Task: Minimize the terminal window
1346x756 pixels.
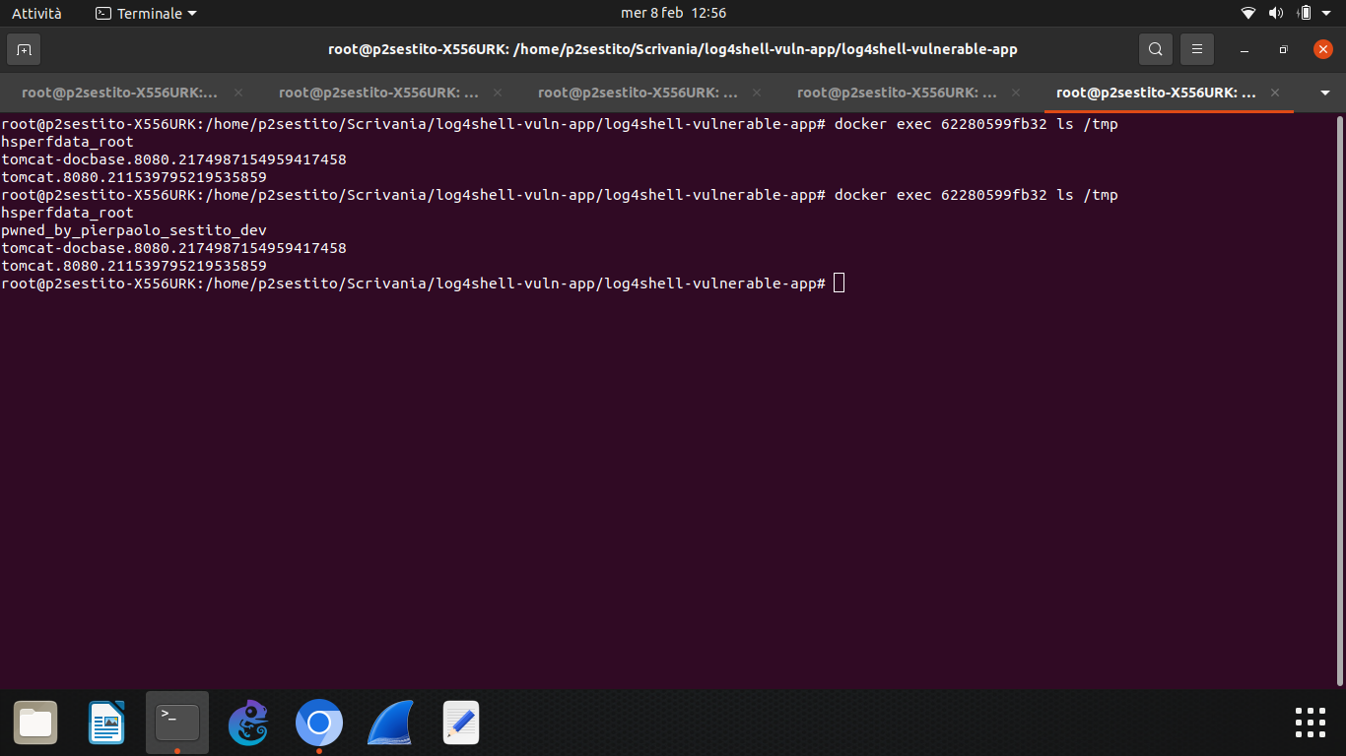Action: click(x=1245, y=49)
